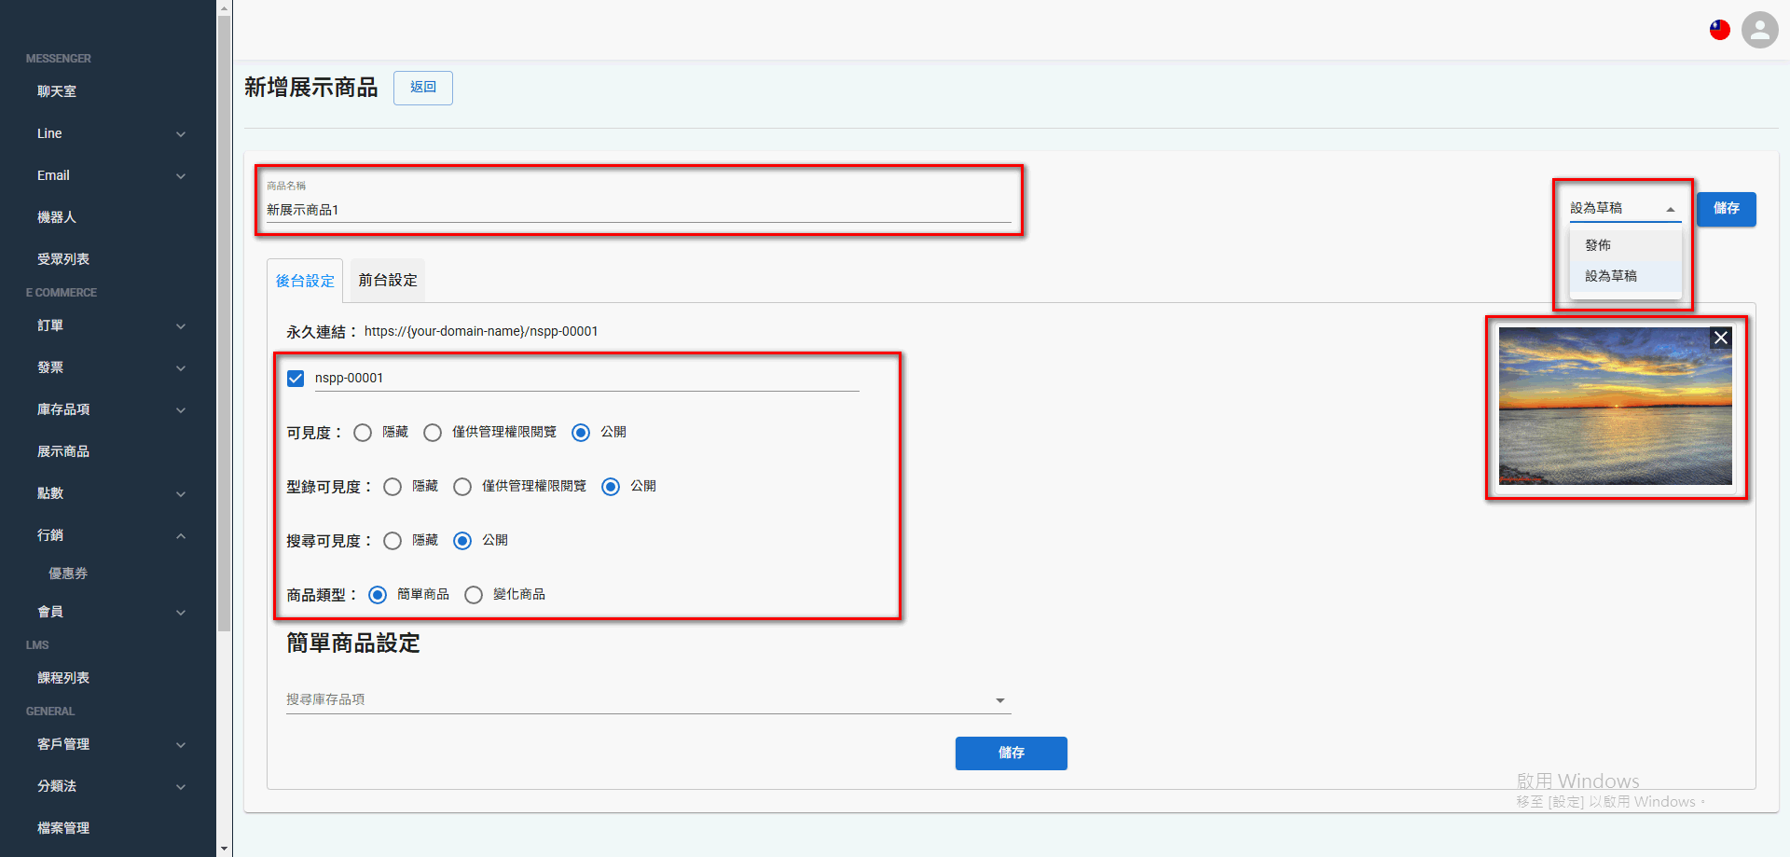
Task: Switch to the 前台設定 tab
Action: 388,281
